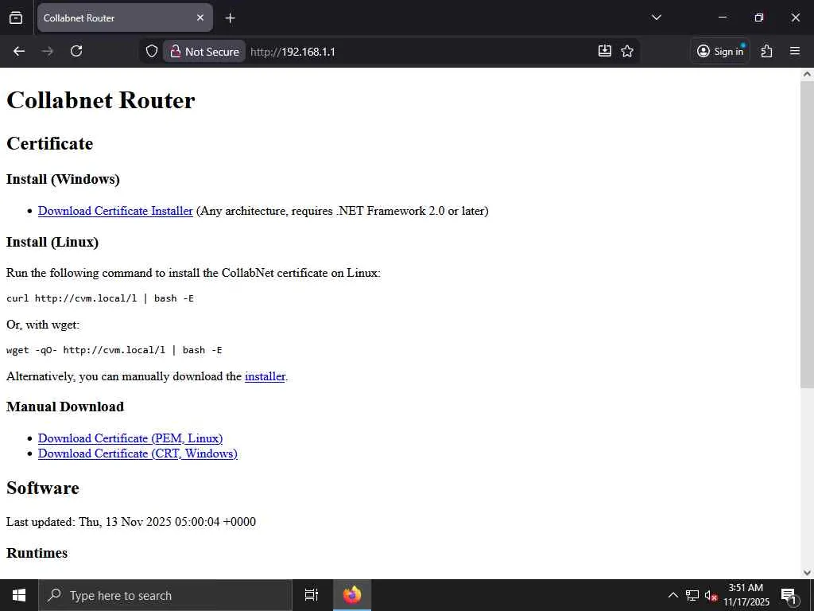Screen dimensions: 814x611
Task: Show hidden system tray icons
Action: click(x=673, y=595)
